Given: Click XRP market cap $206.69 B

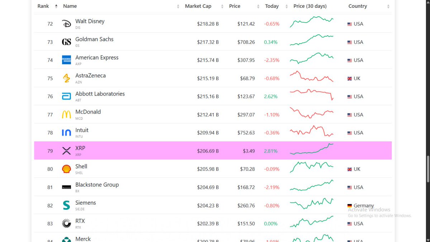Looking at the screenshot, I should point(208,151).
